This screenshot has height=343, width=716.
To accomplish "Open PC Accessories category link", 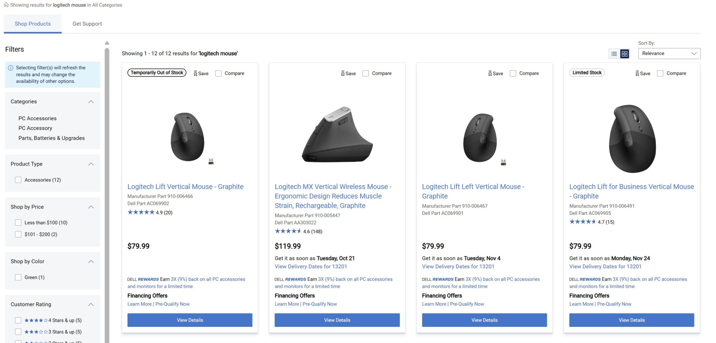I will [x=37, y=118].
